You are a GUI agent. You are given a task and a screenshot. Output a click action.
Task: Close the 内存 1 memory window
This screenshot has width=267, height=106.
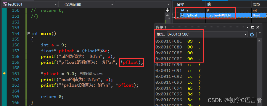[x=258, y=27]
